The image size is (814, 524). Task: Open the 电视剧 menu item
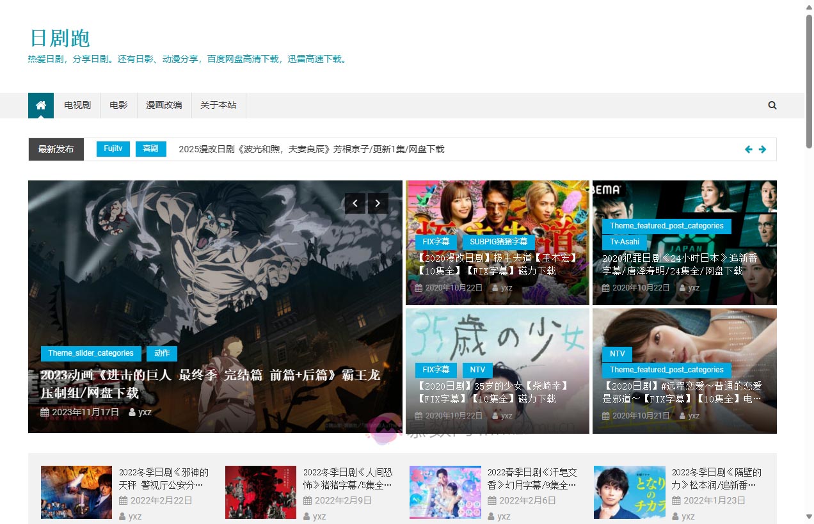pyautogui.click(x=77, y=106)
